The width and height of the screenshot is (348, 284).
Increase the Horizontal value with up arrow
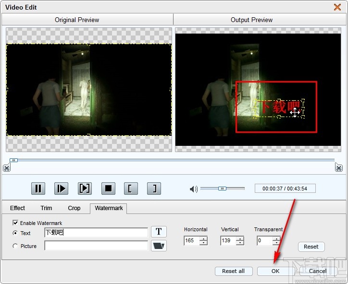point(203,238)
